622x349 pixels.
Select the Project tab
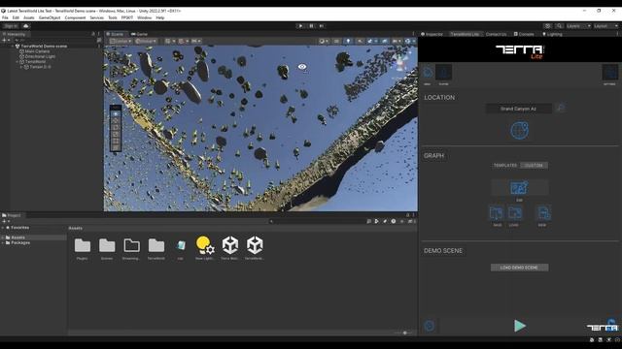tap(12, 215)
